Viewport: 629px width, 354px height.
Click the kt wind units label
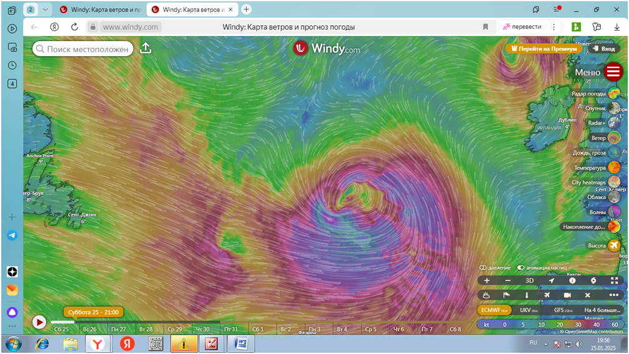(x=487, y=325)
